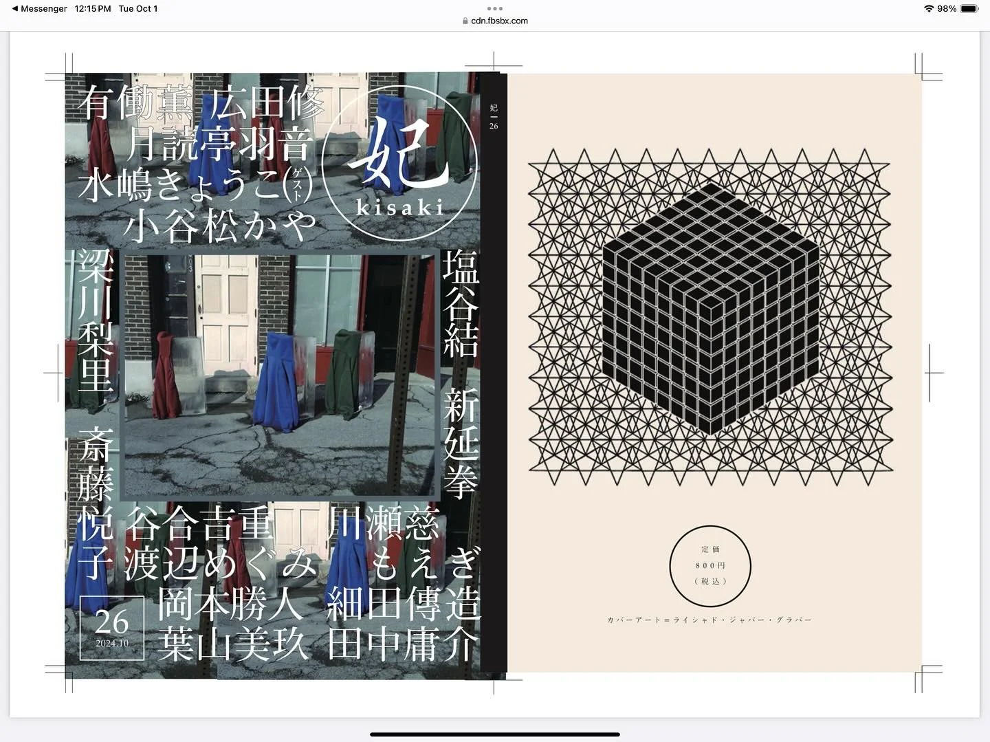This screenshot has height=742, width=990.
Task: Tap the cdn.fbsbx.com address bar
Action: coord(495,21)
